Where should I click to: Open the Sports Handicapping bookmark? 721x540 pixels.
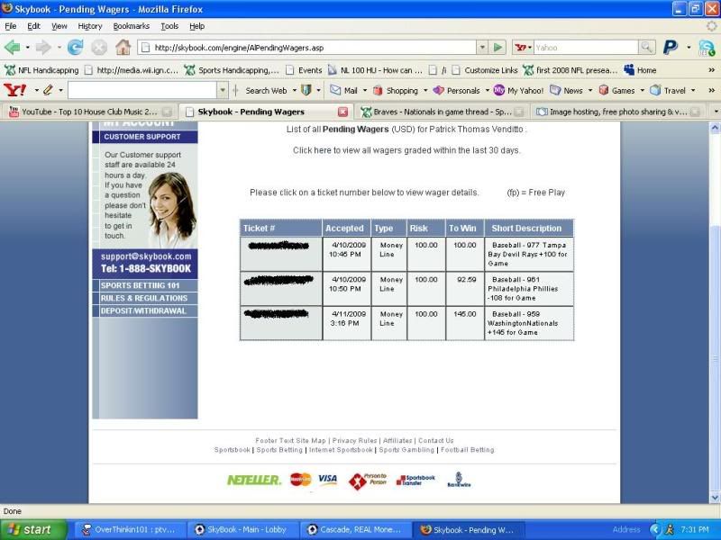tap(232, 70)
